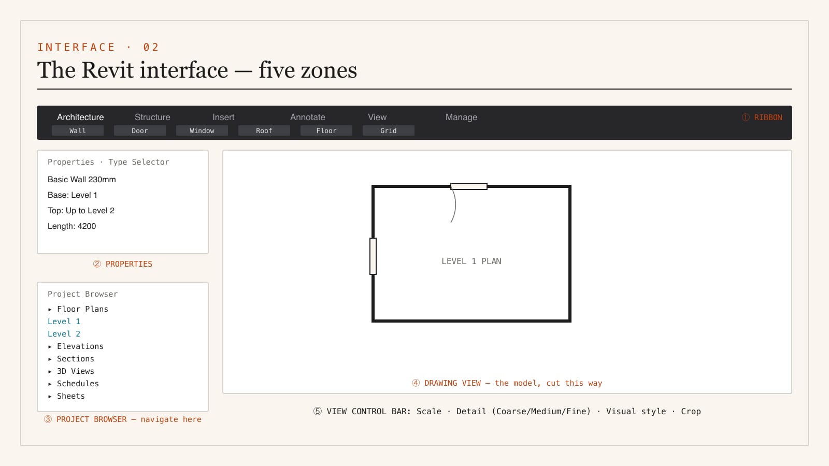This screenshot has height=466, width=829.
Task: Click the 'Properties · Type Selector' panel header
Action: click(108, 162)
